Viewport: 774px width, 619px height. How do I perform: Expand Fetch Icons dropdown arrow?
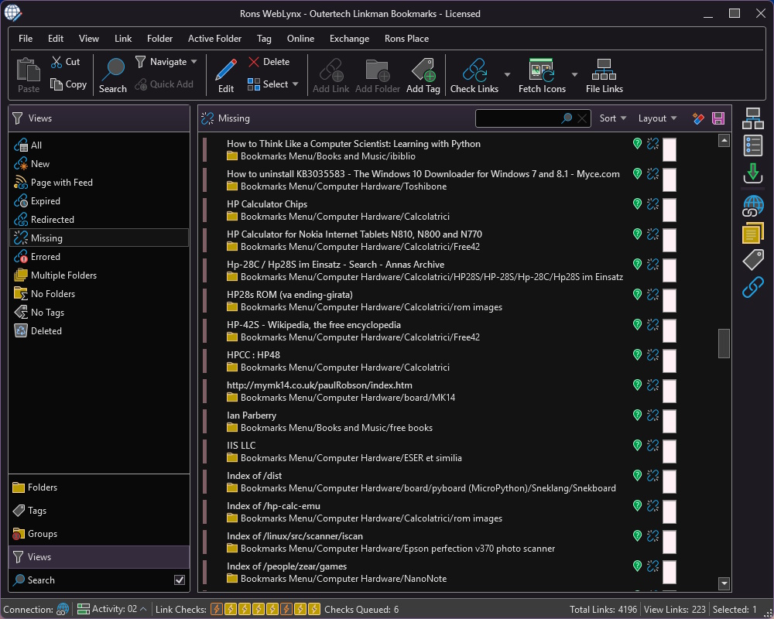tap(574, 74)
